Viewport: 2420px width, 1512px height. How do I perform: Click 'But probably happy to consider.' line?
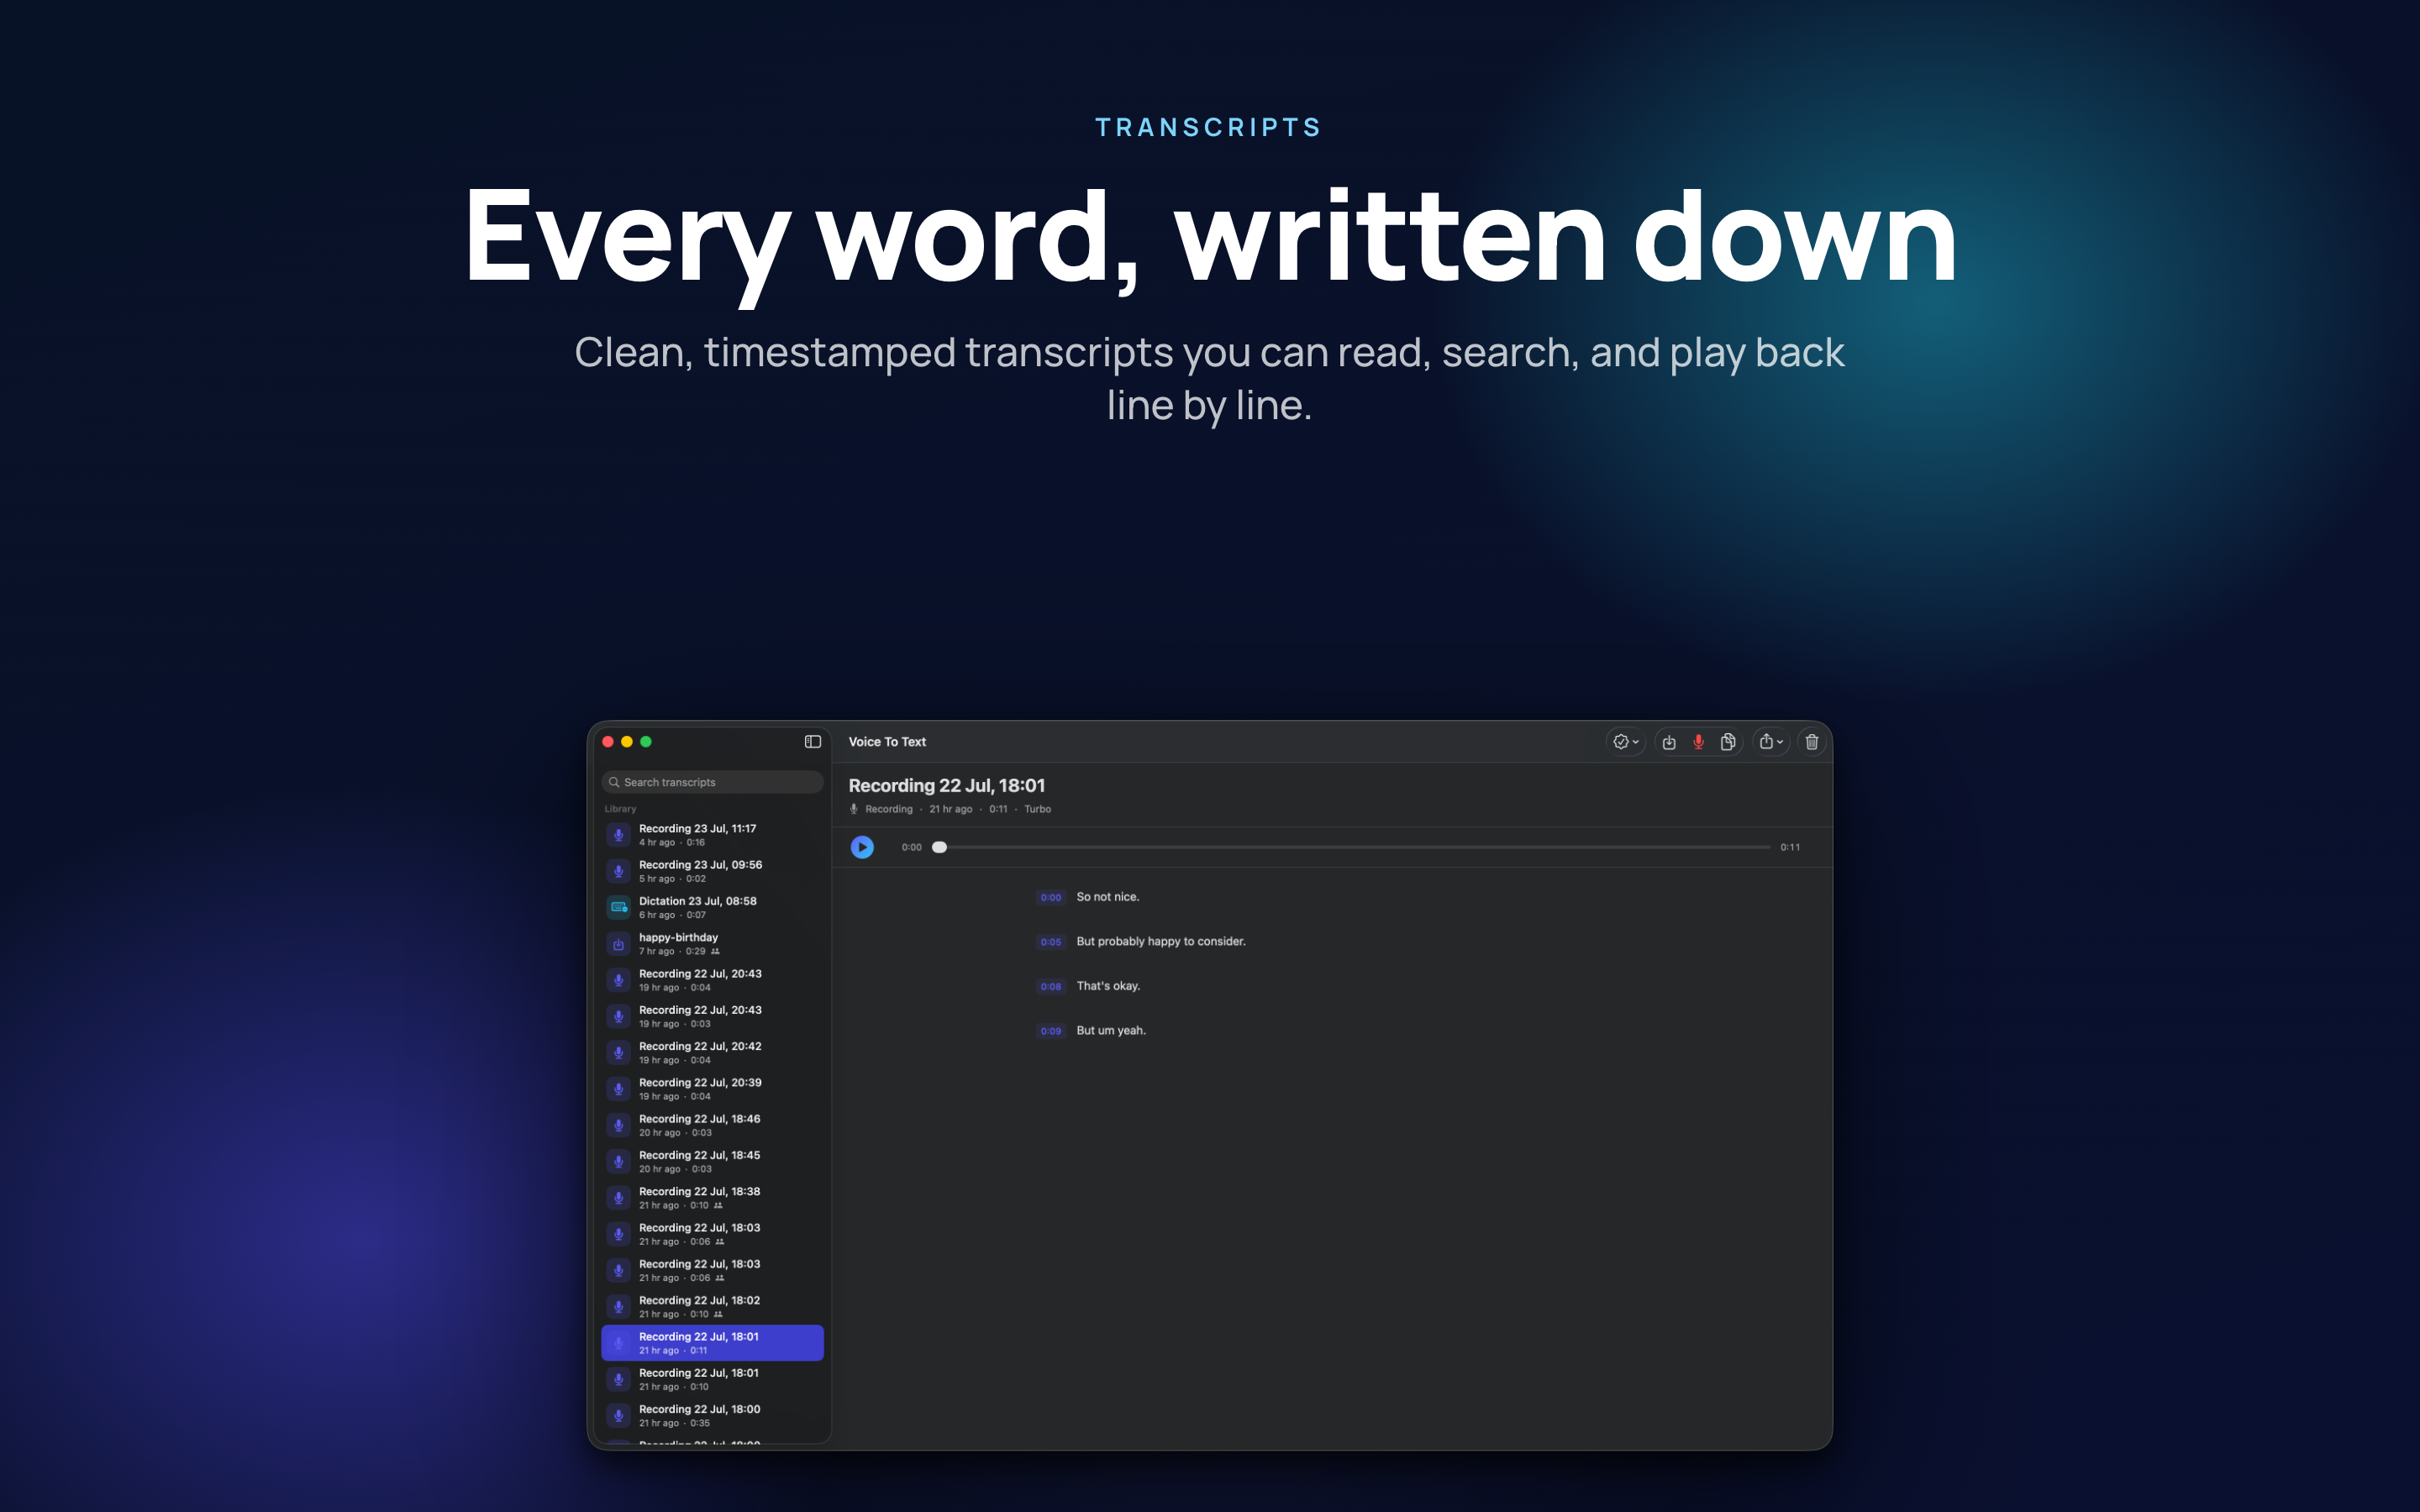point(1161,942)
